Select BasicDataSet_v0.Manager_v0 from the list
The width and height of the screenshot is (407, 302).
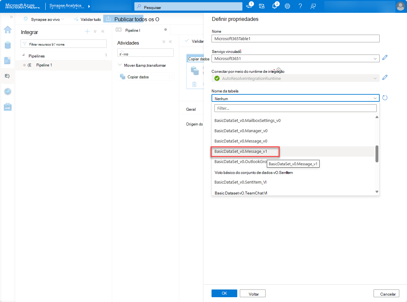[x=241, y=131]
